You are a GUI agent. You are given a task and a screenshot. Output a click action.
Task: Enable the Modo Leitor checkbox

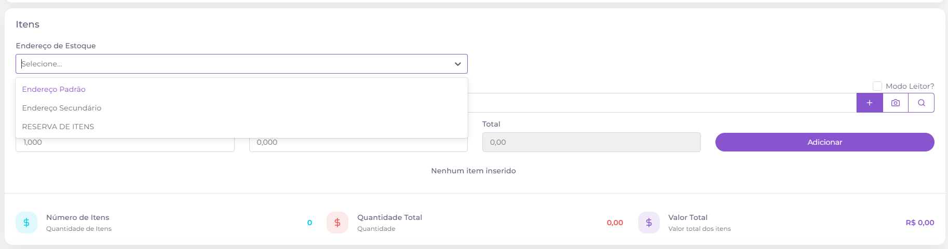click(x=877, y=86)
